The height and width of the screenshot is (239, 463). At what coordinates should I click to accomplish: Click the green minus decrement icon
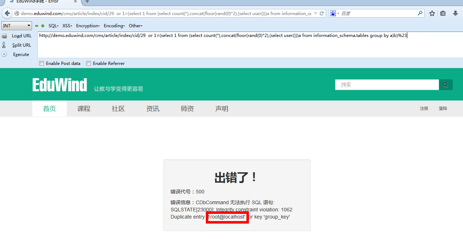37,26
